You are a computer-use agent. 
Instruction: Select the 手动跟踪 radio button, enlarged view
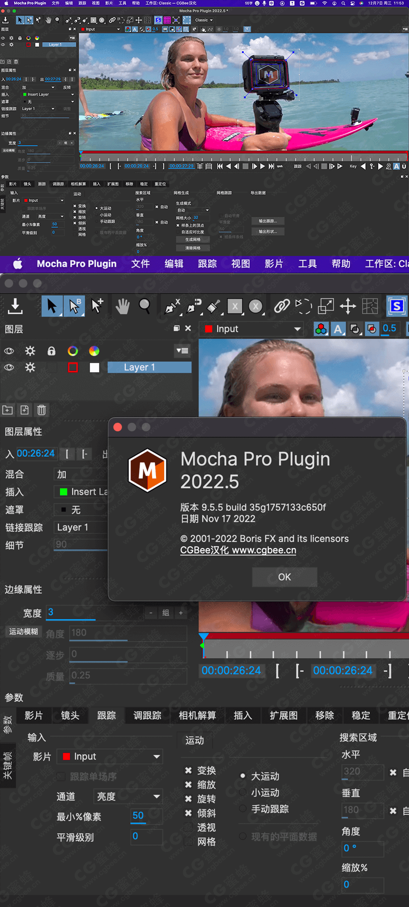[x=243, y=809]
